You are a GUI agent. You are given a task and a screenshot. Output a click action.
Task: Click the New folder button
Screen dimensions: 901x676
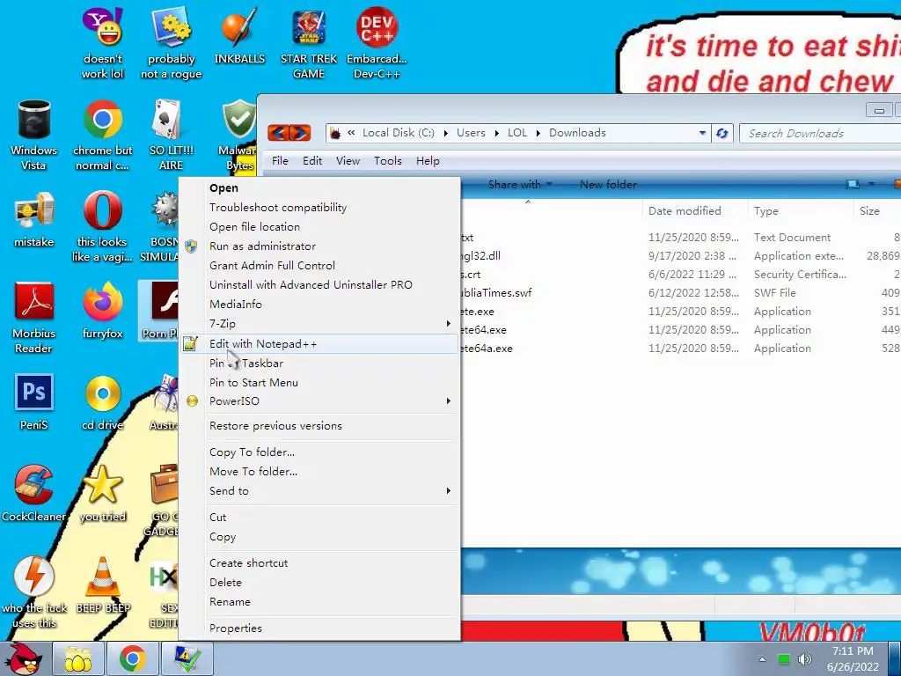click(x=608, y=185)
